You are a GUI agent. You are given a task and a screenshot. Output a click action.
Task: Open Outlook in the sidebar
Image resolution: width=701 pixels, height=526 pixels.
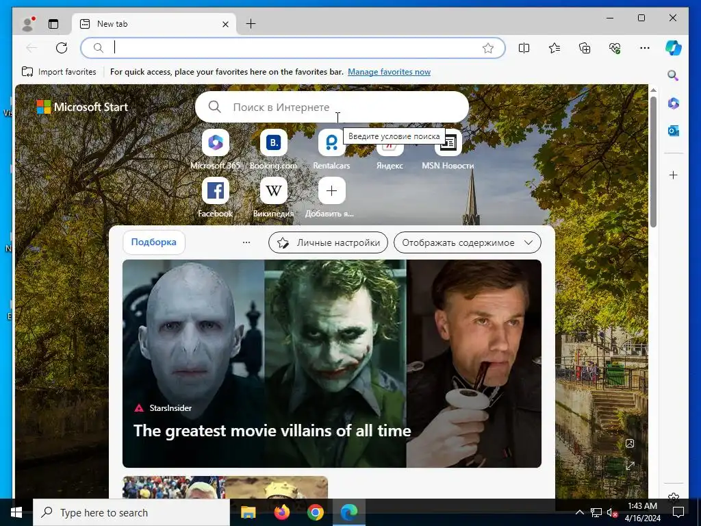[674, 131]
